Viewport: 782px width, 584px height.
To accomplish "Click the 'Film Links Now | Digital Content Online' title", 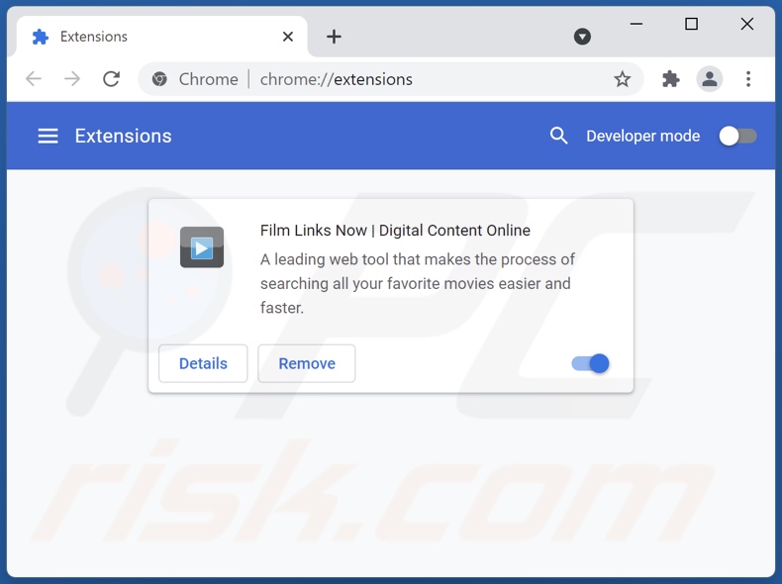I will tap(395, 231).
